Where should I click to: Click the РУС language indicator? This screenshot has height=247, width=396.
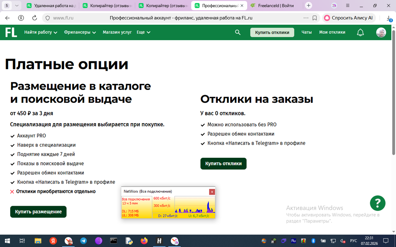point(353,241)
